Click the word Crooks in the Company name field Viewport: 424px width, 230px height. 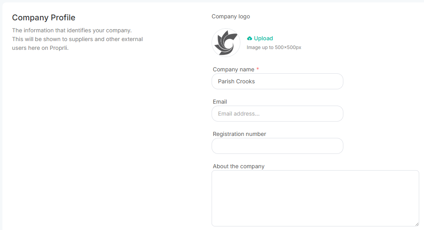pos(246,81)
